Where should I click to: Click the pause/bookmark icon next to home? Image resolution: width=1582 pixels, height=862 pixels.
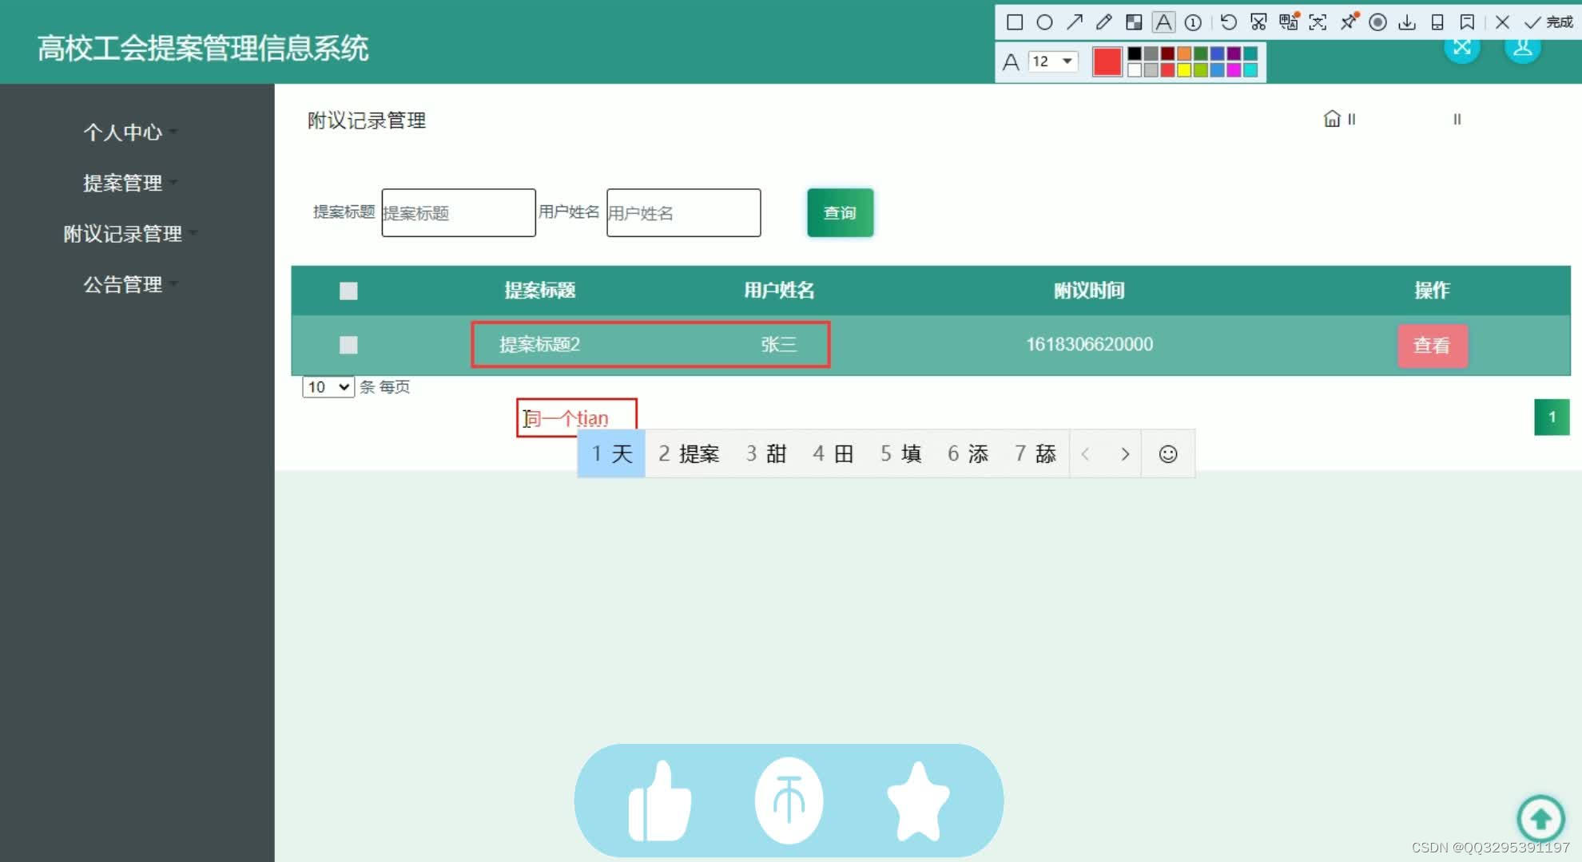[x=1354, y=119]
